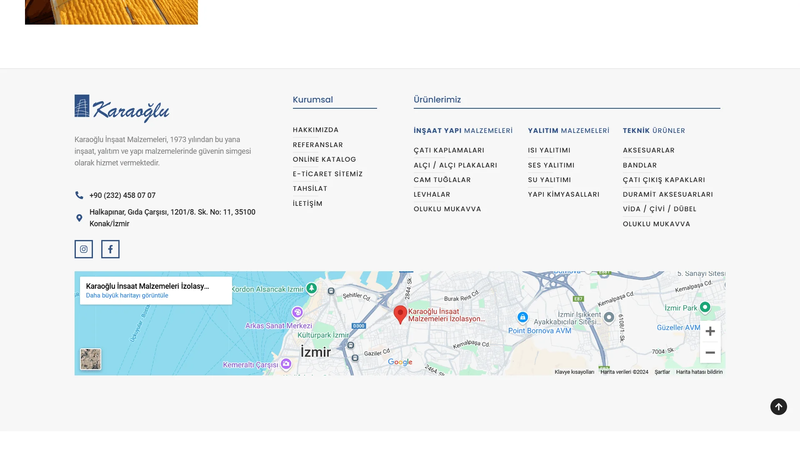Screen dimensions: 800x450
Task: Click the Kemeraltı Çarşısı map marker
Action: tap(286, 364)
